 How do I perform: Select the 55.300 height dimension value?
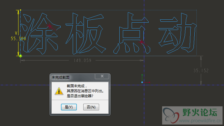(18, 38)
